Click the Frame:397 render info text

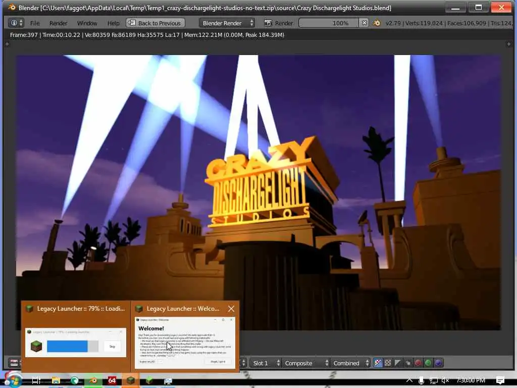pyautogui.click(x=24, y=35)
